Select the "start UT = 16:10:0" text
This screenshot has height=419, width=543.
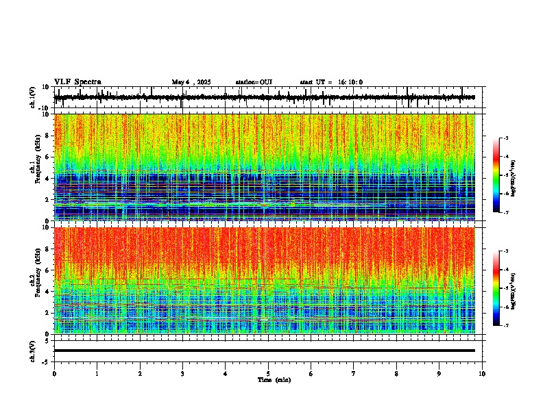[x=331, y=82]
